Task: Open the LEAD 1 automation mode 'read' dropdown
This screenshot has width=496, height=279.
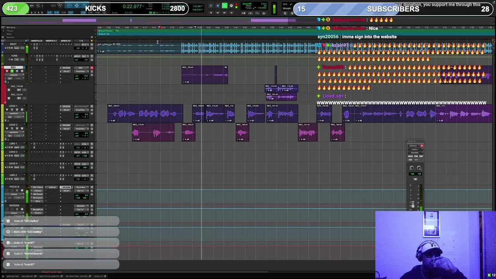Action: (x=19, y=117)
